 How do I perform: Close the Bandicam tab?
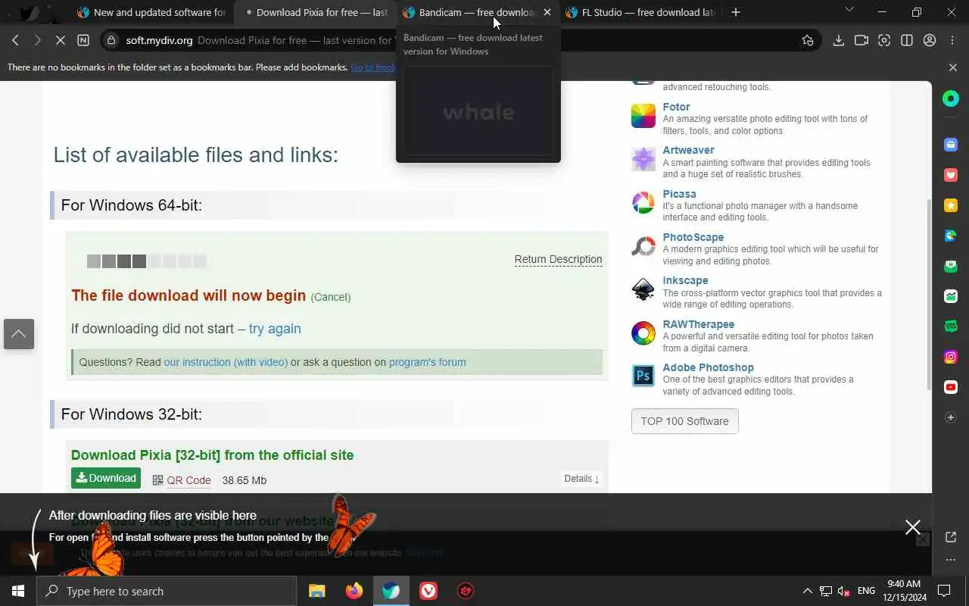[x=547, y=12]
